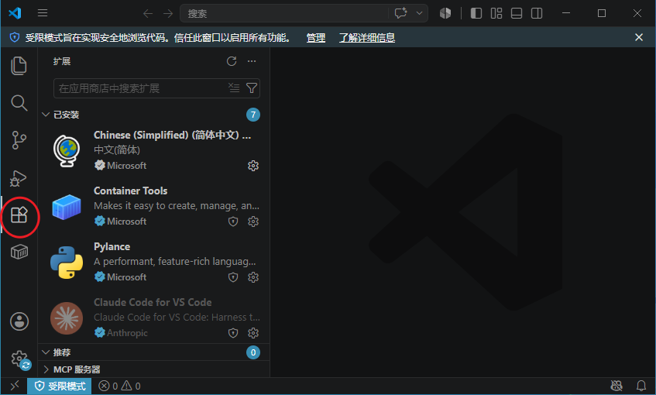Open the notifications bell
Viewport: 656px width, 395px height.
point(641,386)
